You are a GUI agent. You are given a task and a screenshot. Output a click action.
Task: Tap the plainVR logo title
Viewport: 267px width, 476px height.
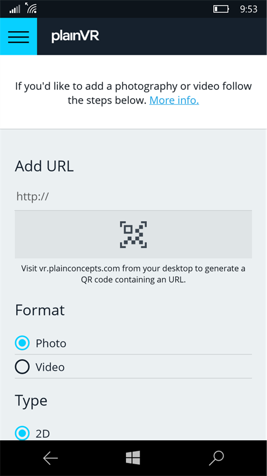(76, 36)
